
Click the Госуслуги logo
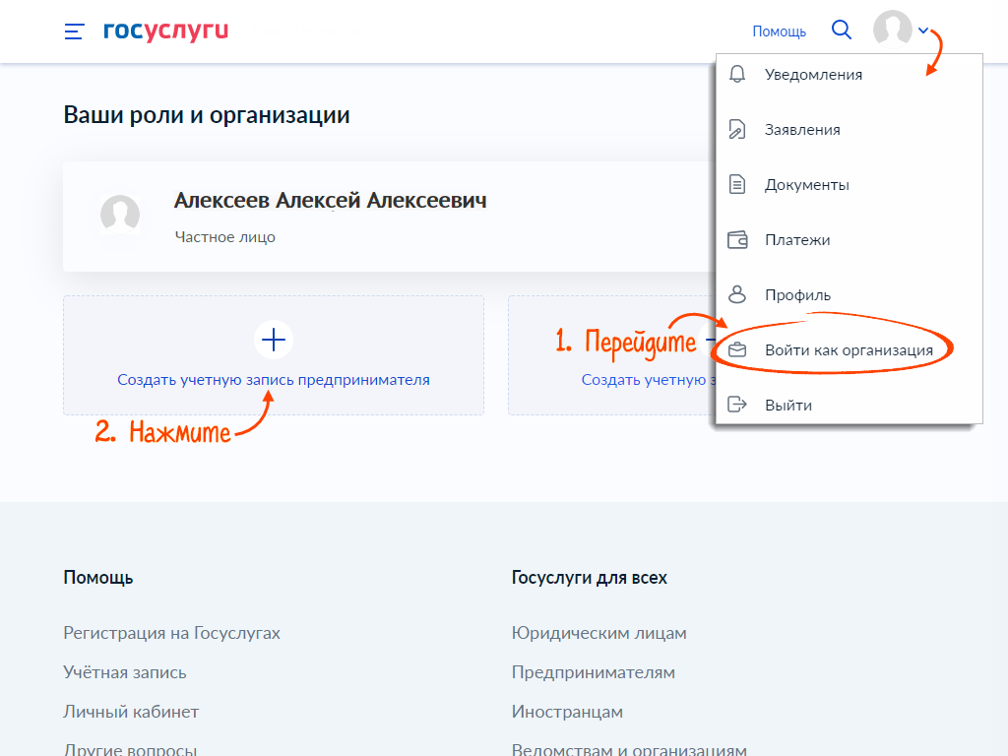165,31
